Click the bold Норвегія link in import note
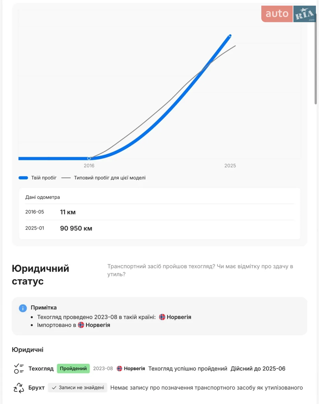The image size is (319, 404). [98, 325]
